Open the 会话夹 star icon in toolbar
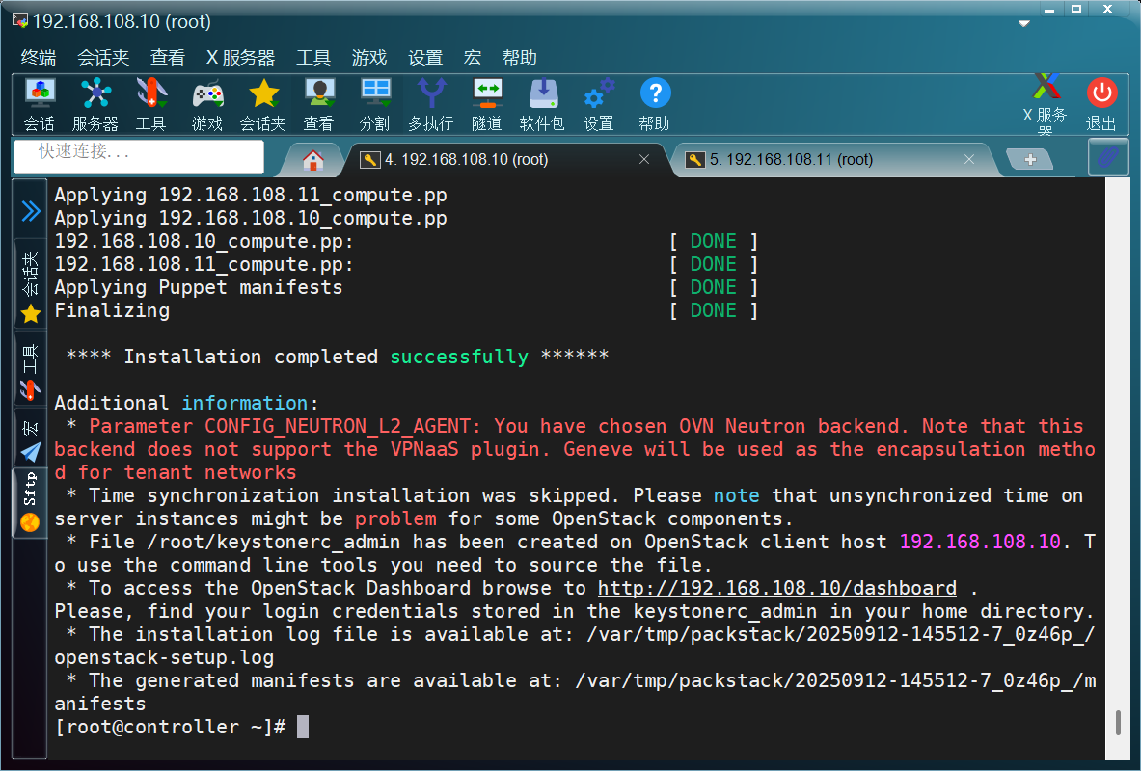This screenshot has width=1141, height=771. [x=263, y=104]
